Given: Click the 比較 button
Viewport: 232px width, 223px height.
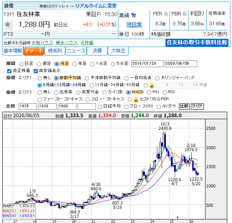Looking at the screenshot, I should click(184, 107).
